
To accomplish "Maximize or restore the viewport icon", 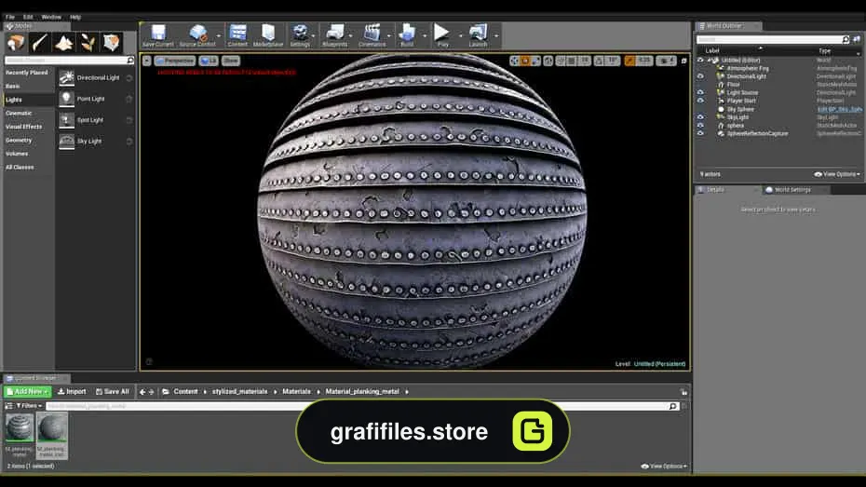I will pos(683,61).
